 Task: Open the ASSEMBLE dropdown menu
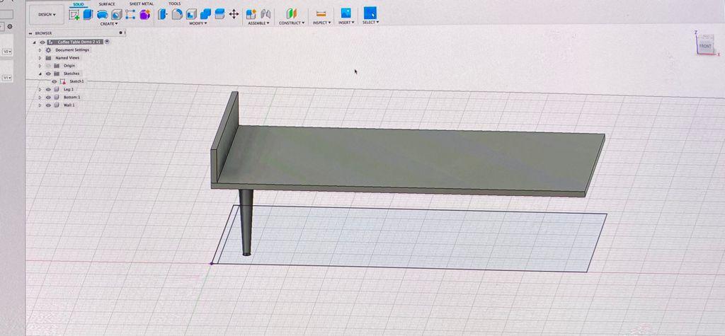click(258, 23)
